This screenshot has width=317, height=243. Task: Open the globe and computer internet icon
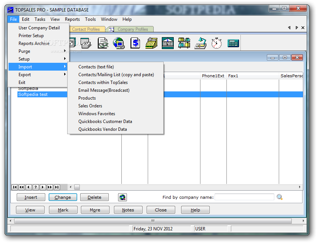119,43
